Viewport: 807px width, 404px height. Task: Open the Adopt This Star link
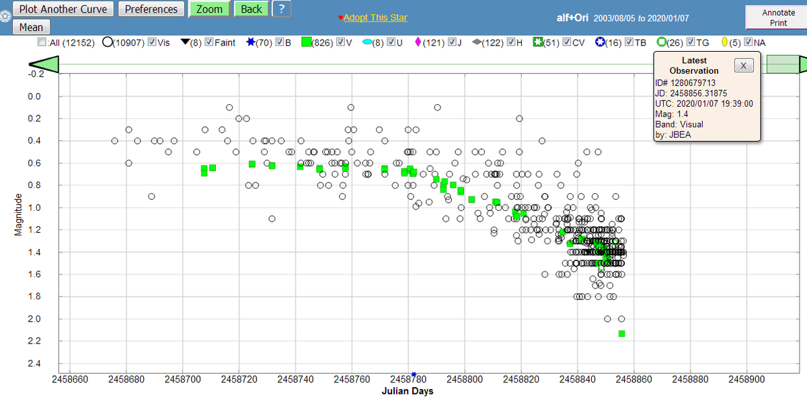375,17
